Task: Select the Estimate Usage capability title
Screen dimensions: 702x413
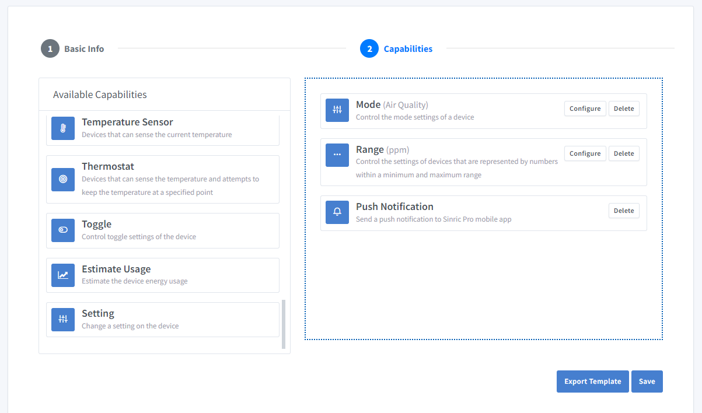Action: pos(116,269)
